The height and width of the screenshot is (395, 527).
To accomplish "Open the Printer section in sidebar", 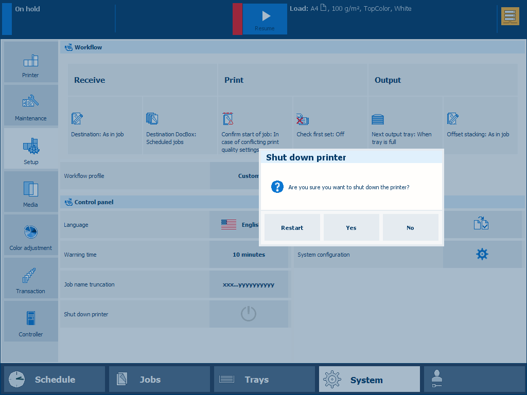I will tap(31, 62).
